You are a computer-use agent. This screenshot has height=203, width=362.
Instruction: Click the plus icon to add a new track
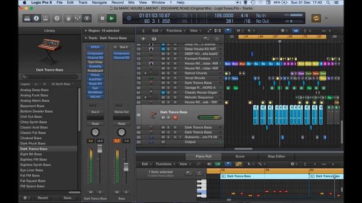(x=143, y=39)
